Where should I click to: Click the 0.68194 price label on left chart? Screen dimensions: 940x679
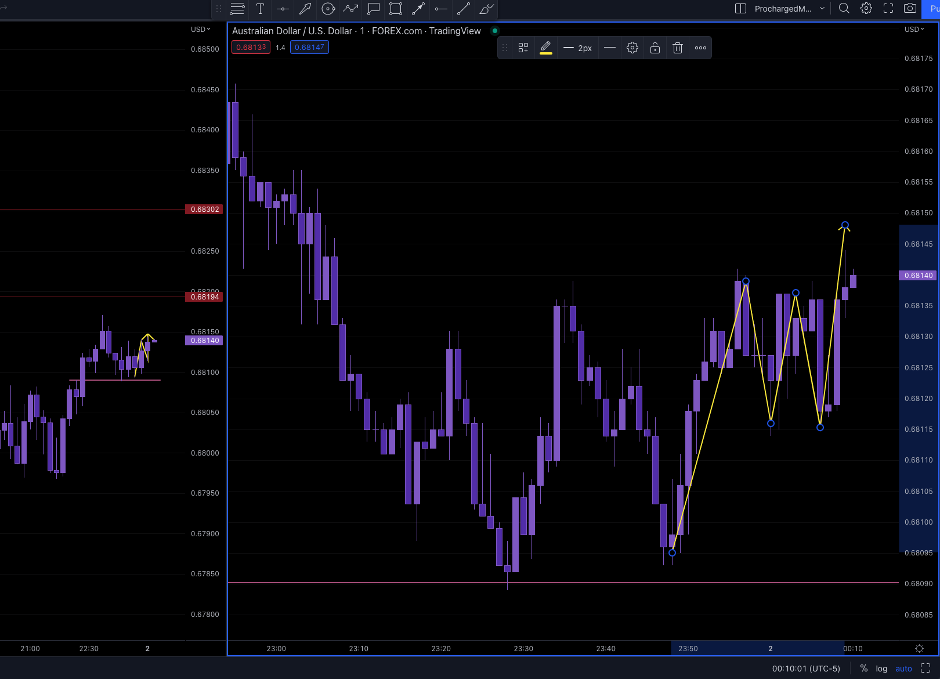pos(204,297)
